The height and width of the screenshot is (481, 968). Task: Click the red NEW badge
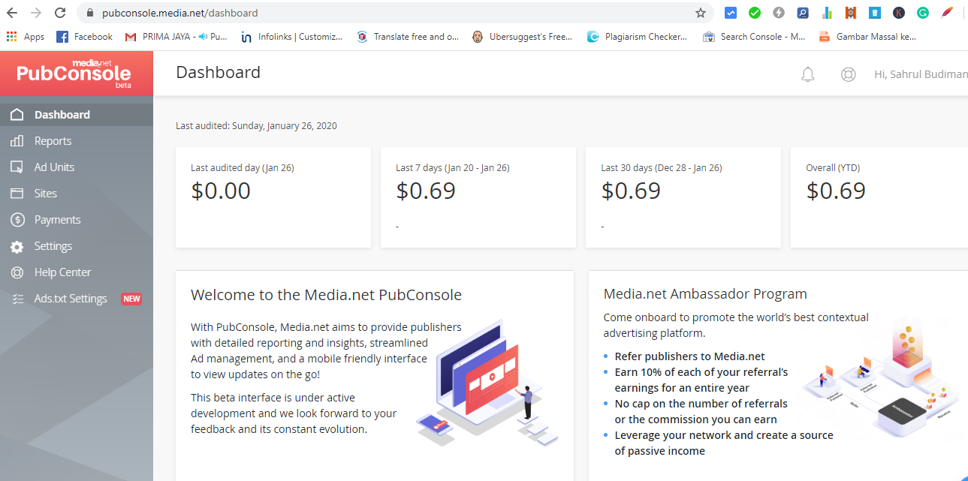[131, 299]
